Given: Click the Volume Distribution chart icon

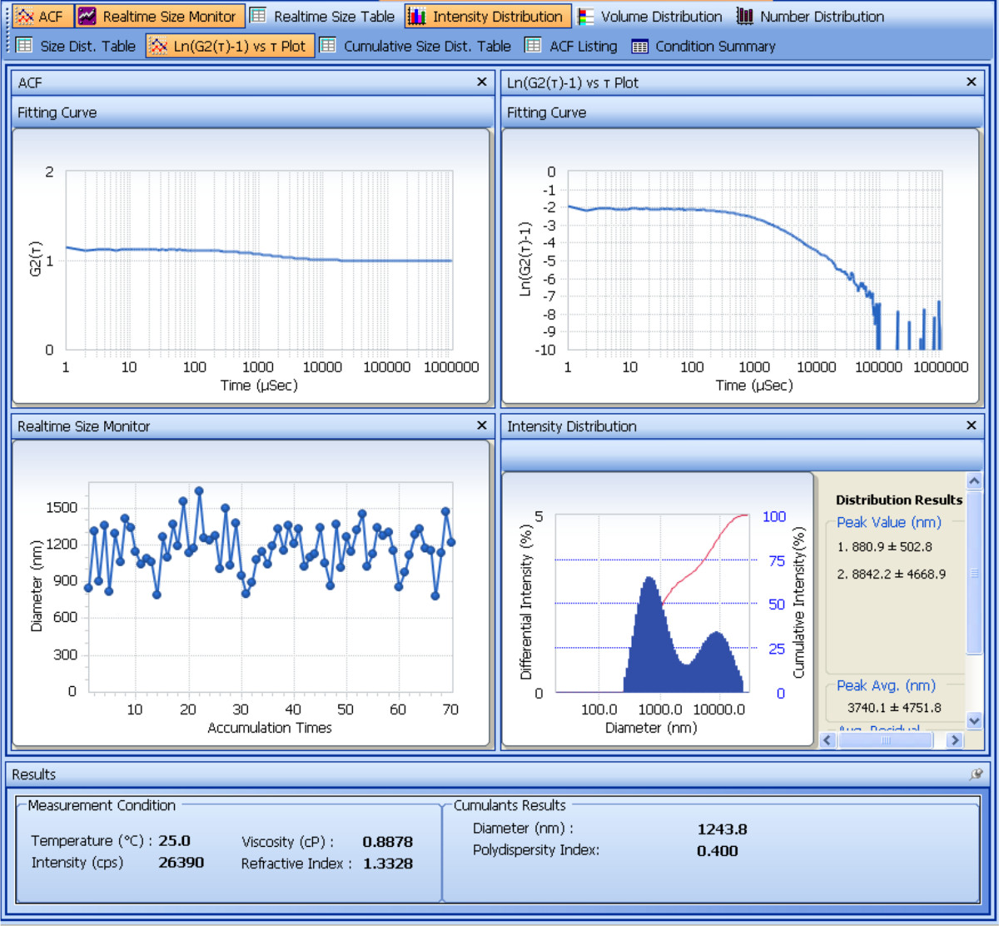Looking at the screenshot, I should tap(587, 17).
